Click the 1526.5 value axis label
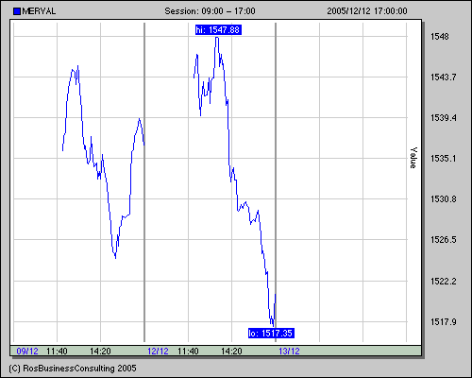The width and height of the screenshot is (472, 378). pyautogui.click(x=443, y=240)
